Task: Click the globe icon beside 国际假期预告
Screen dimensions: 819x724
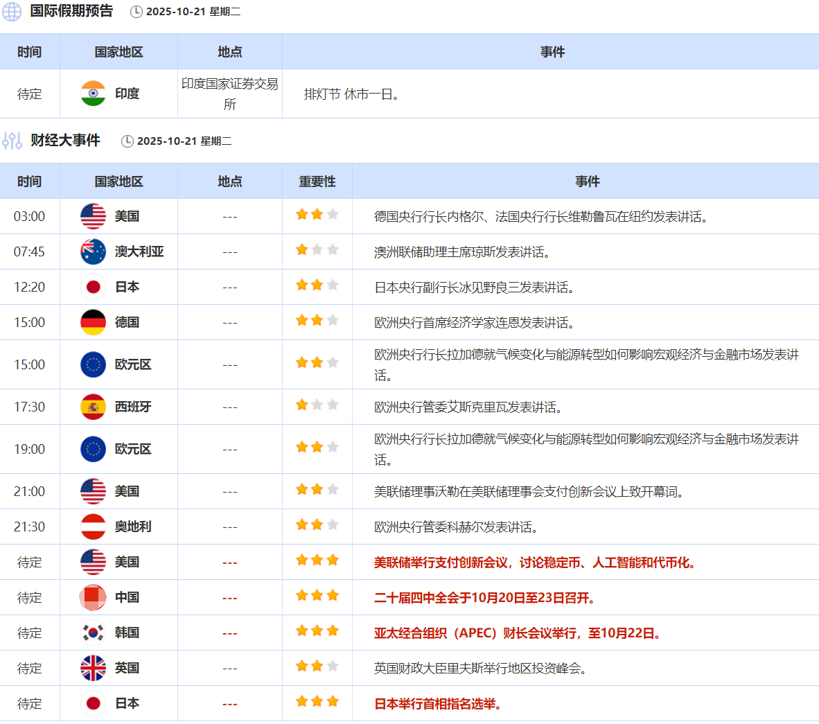Action: tap(12, 11)
